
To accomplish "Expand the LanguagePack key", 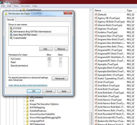I will pyautogui.click(x=24, y=121).
